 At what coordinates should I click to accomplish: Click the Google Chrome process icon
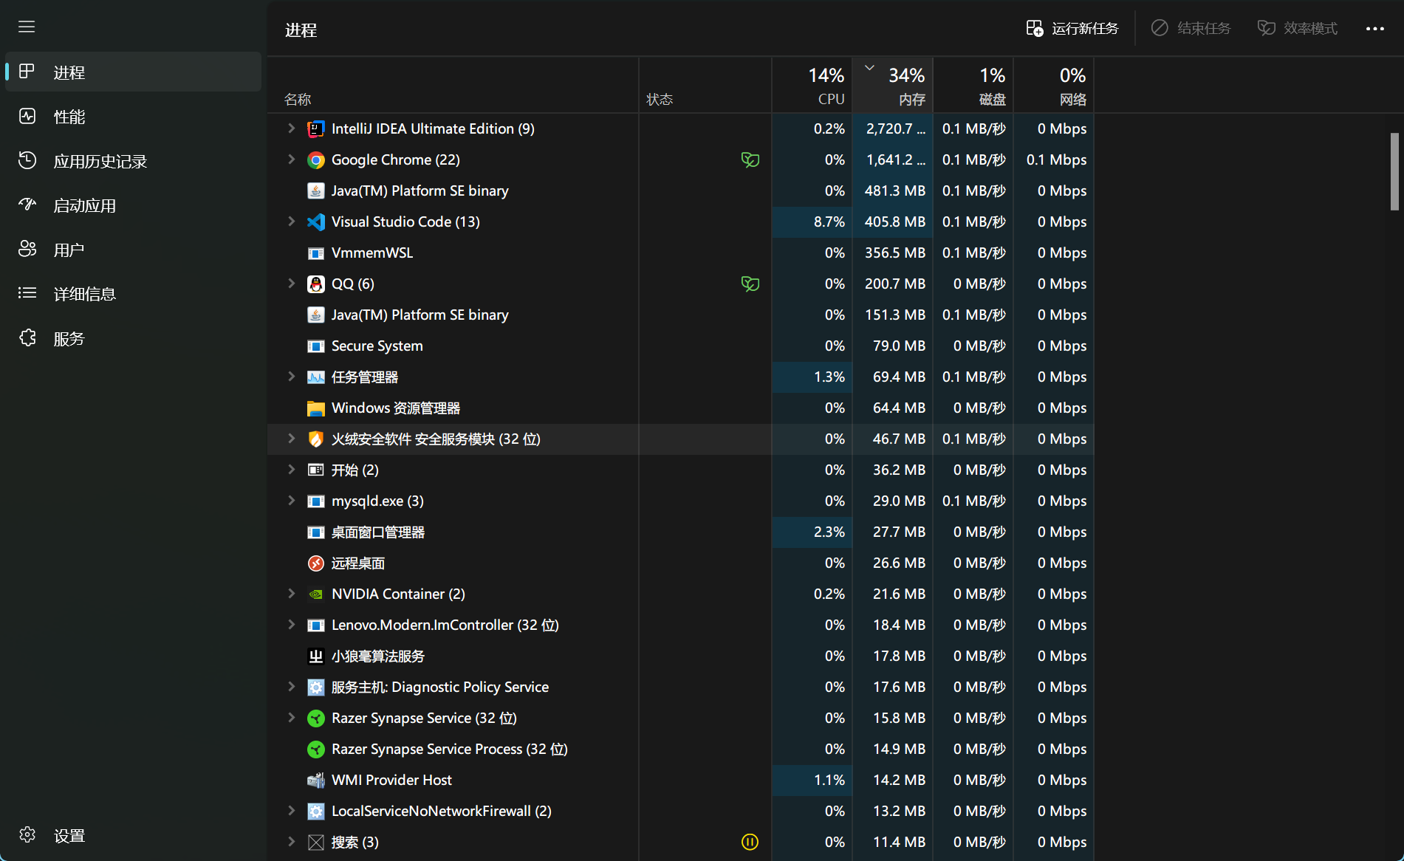(315, 160)
